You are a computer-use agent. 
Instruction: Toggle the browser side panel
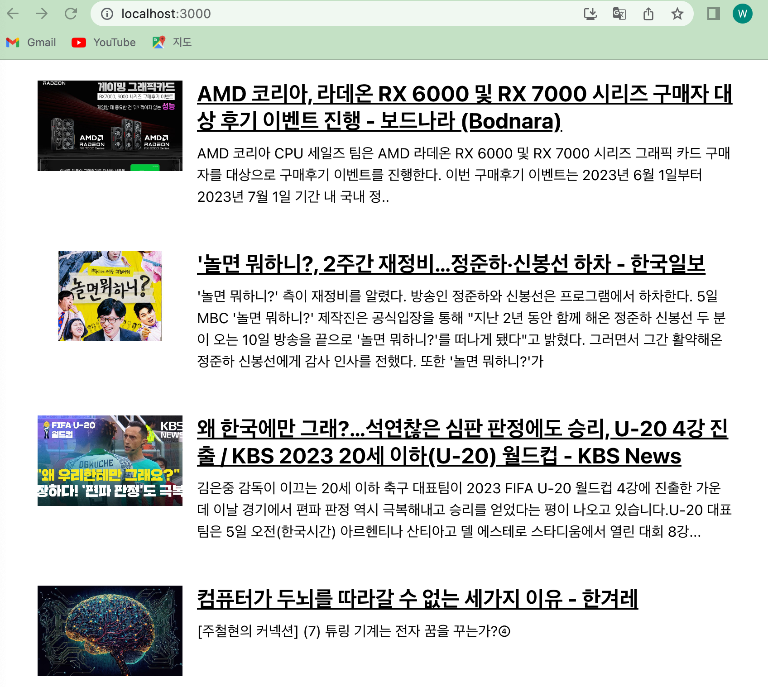[x=713, y=14]
